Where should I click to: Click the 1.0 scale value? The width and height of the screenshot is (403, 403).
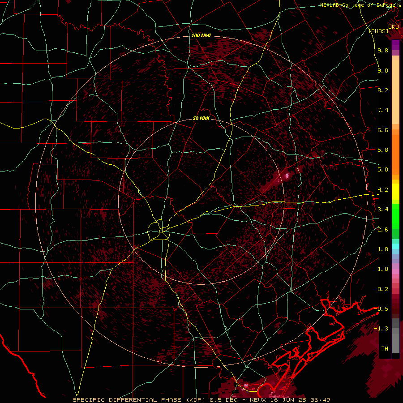pyautogui.click(x=383, y=269)
